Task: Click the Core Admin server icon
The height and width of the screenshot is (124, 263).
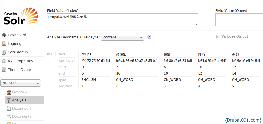Action: pos(4,52)
